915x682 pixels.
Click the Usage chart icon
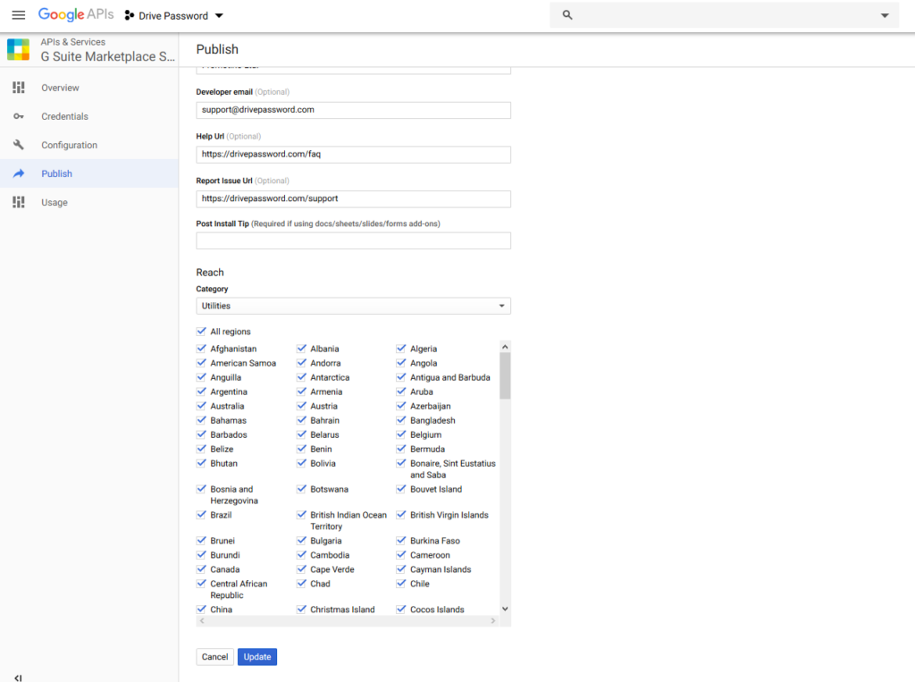tap(19, 202)
